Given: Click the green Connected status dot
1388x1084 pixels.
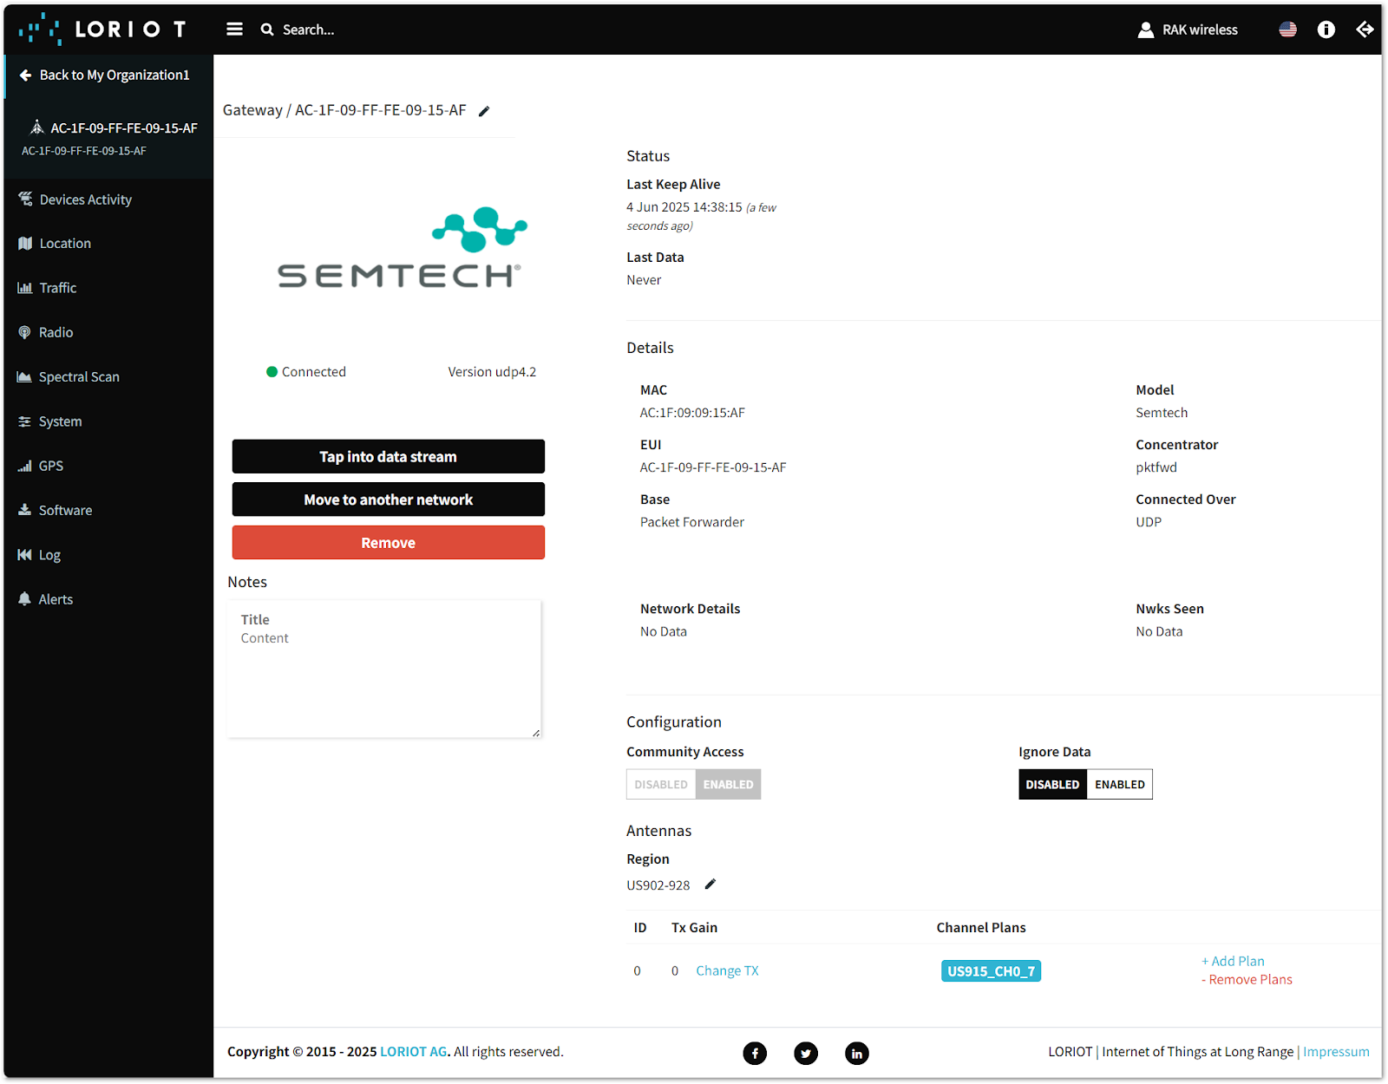Looking at the screenshot, I should tap(272, 372).
